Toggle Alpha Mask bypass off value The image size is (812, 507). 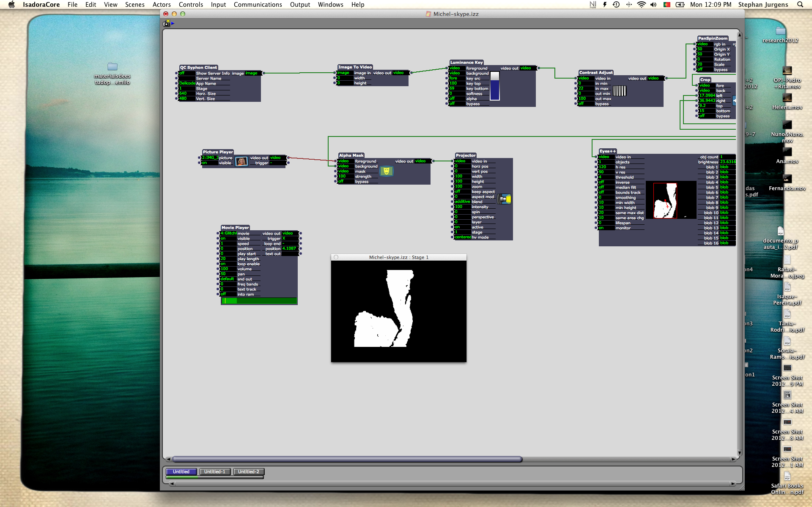pos(346,181)
